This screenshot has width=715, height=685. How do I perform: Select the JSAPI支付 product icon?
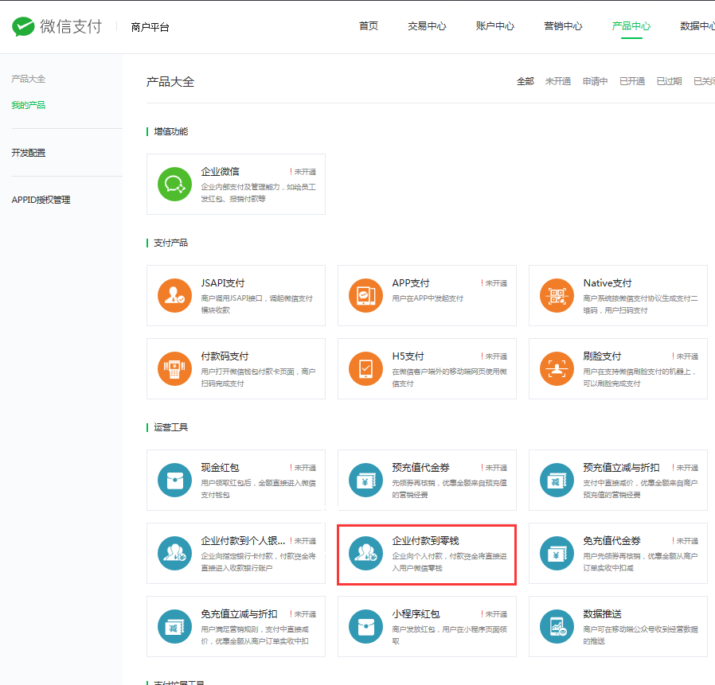click(174, 296)
